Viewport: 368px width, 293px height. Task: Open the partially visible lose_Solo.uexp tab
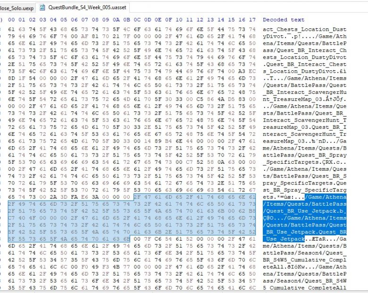[17, 8]
